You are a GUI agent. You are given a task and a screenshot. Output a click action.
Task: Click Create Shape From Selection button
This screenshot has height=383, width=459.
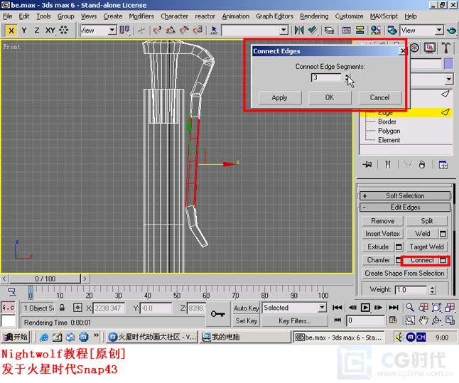[404, 273]
